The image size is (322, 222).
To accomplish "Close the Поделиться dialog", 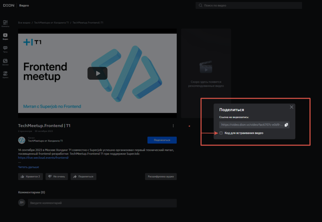I will (291, 107).
